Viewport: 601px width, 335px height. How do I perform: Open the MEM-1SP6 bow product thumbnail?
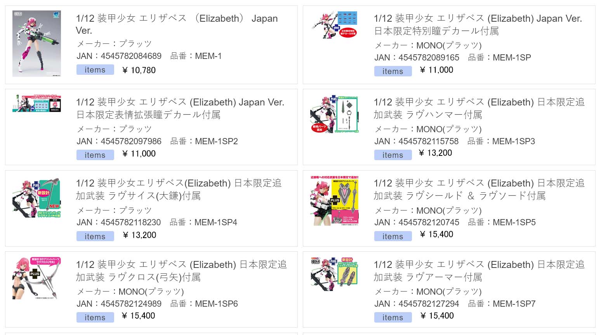coord(36,278)
